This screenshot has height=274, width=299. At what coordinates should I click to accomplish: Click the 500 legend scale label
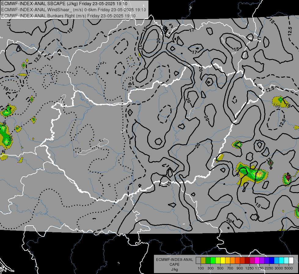click(x=220, y=268)
